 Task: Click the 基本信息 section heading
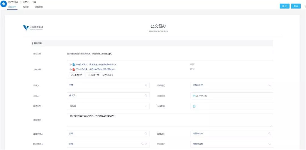[38, 43]
